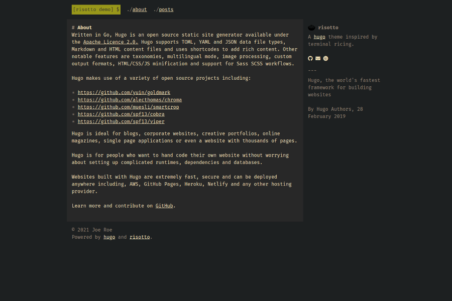Open the risotto link in the footer
Viewport: 452px width, 301px height.
(140, 237)
